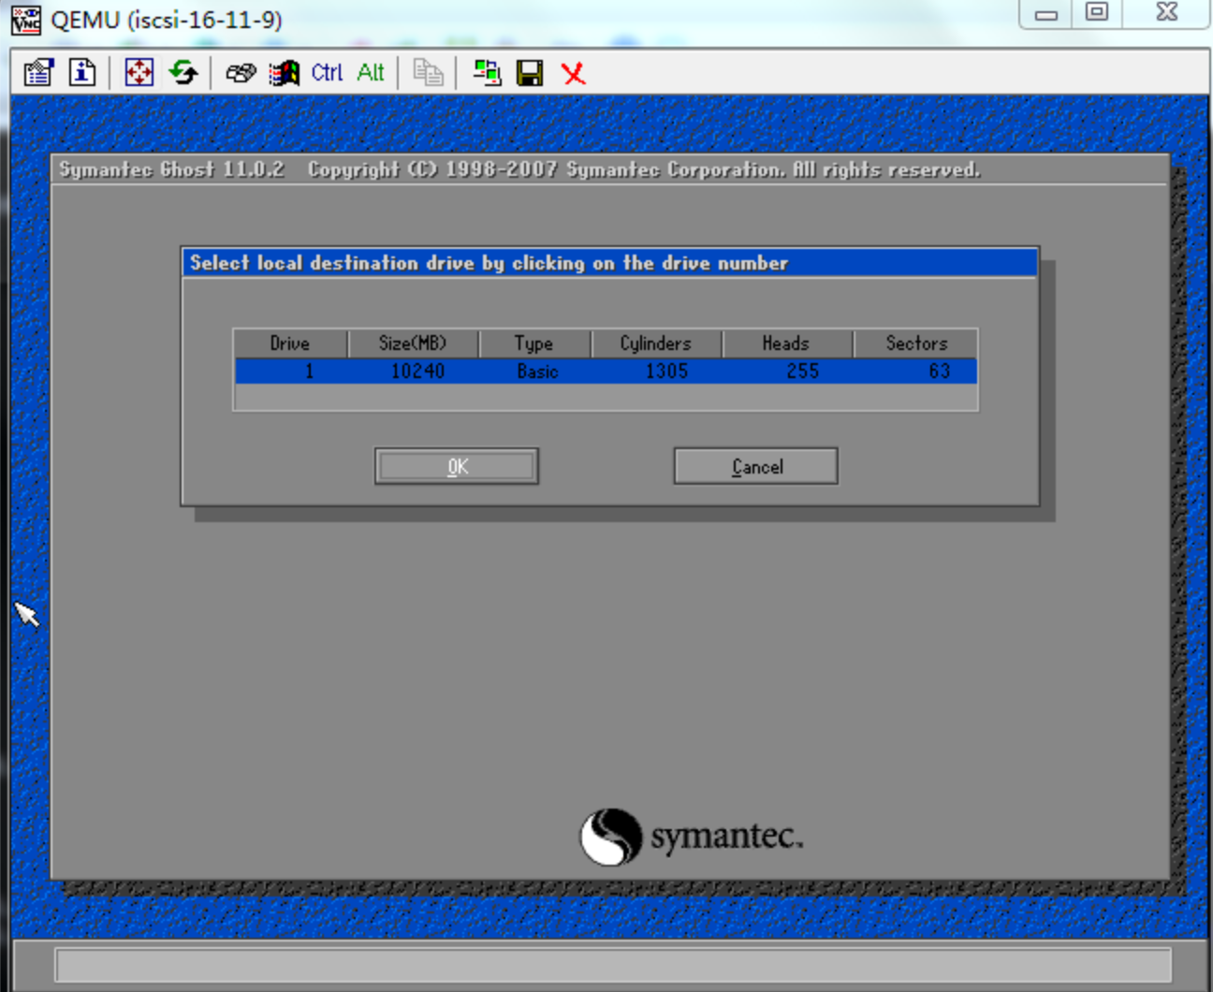
Task: Click the Drive column header
Action: [290, 343]
